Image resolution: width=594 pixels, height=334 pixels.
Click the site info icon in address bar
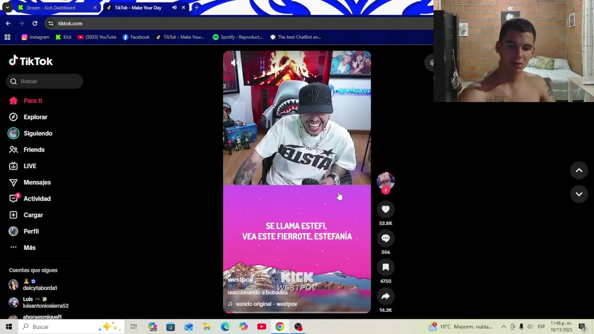coord(51,23)
